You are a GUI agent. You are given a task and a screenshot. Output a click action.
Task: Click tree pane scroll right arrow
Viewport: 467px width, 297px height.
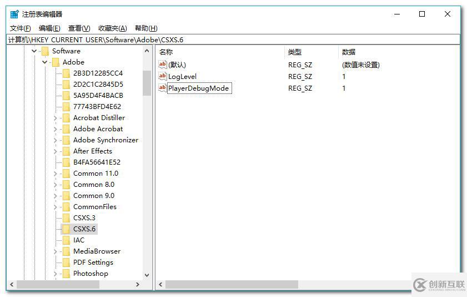138,285
